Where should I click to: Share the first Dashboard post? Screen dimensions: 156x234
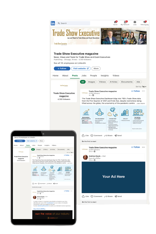(108, 135)
